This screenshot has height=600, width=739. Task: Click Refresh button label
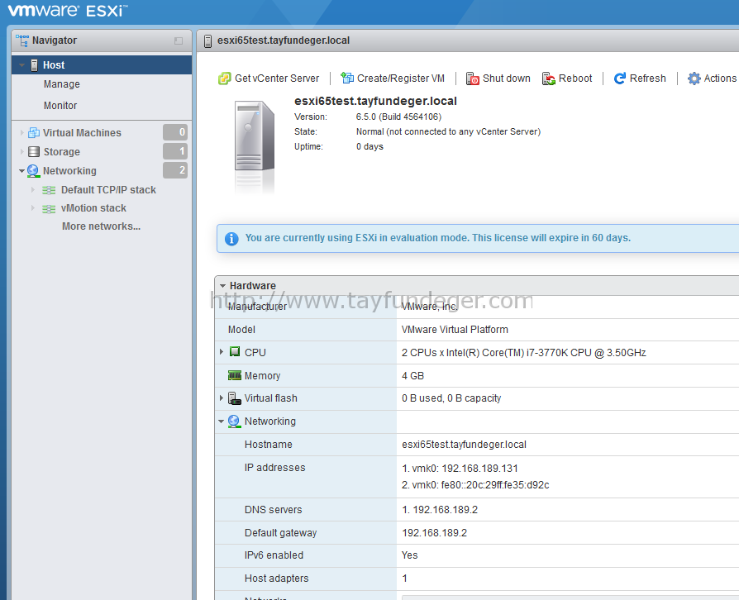point(648,79)
